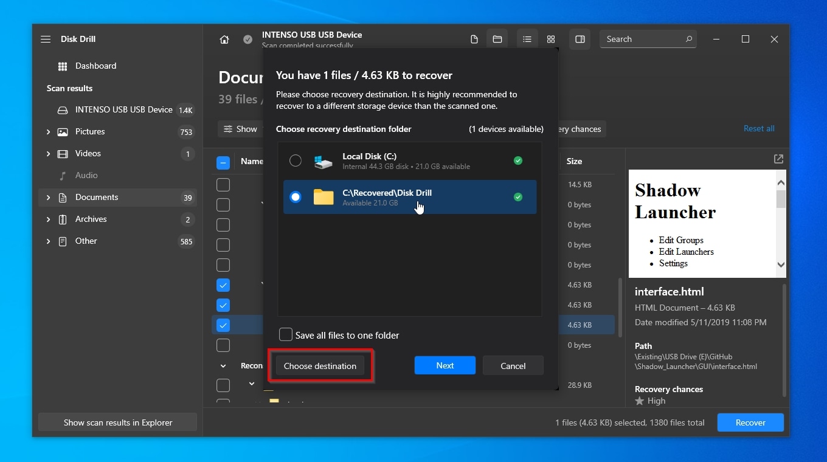The image size is (827, 462).
Task: Expand the Pictures category
Action: (48, 132)
